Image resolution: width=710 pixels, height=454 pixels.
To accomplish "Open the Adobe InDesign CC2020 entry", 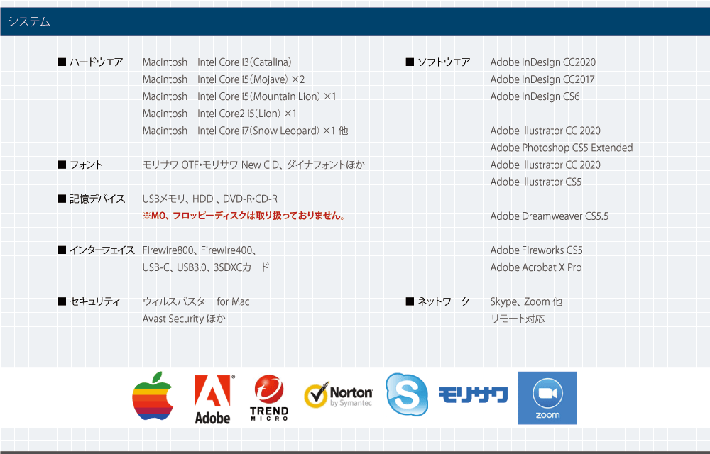I will coord(542,62).
